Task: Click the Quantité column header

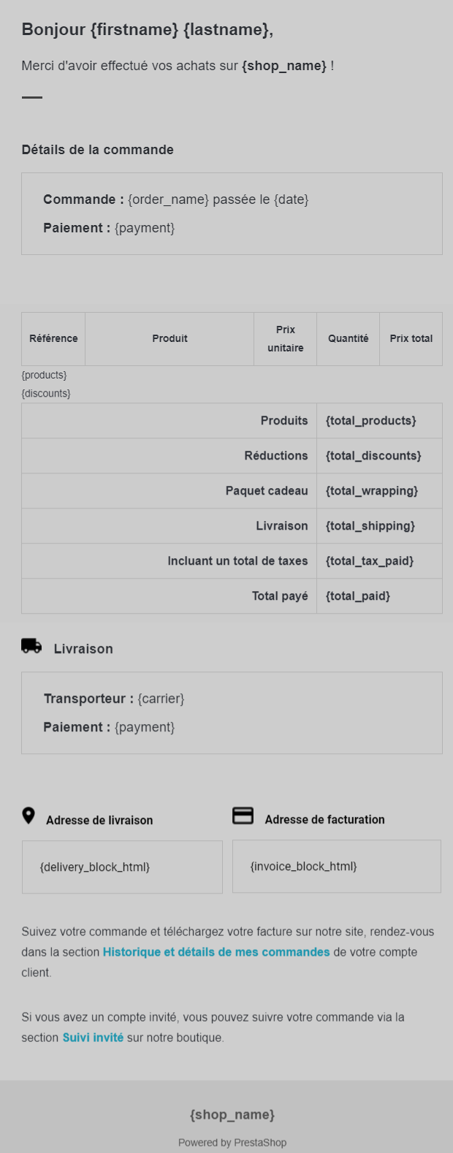Action: tap(348, 339)
